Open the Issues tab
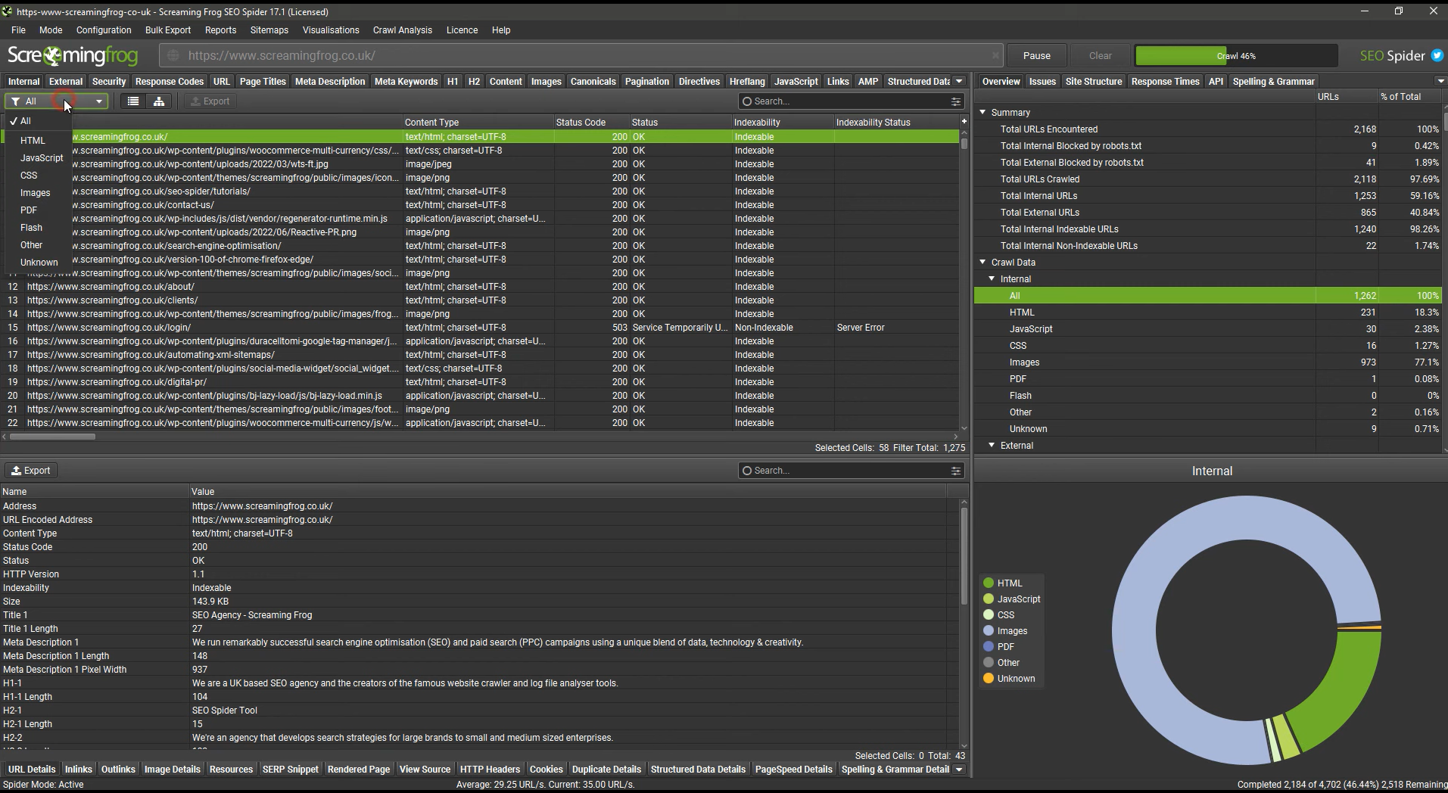 click(1042, 81)
